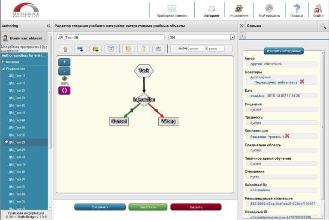Open ДМ_Тест-24 in the tree
Image resolution: width=329 pixels, height=220 pixels.
click(17, 157)
